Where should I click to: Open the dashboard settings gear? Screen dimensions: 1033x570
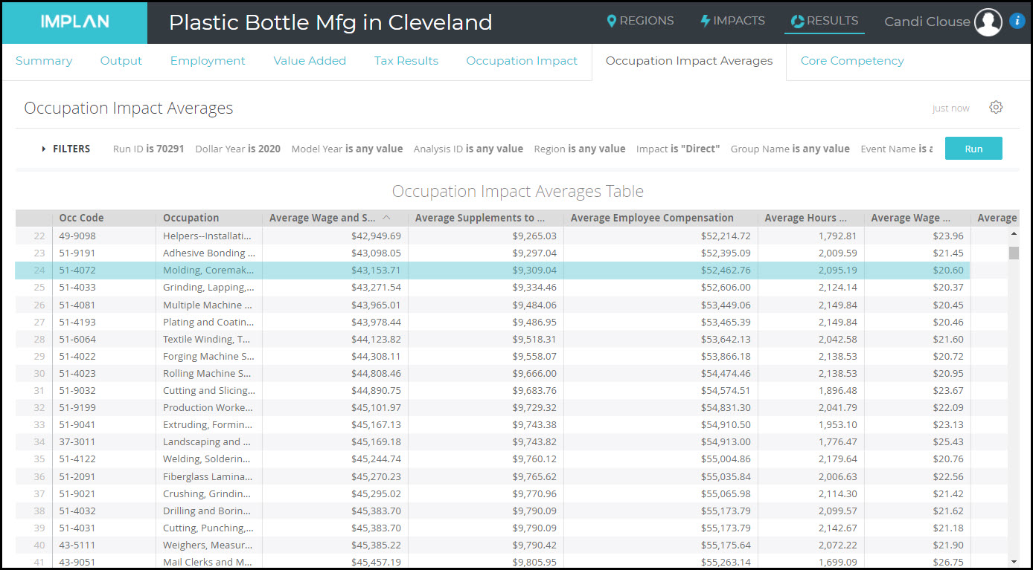pos(996,108)
